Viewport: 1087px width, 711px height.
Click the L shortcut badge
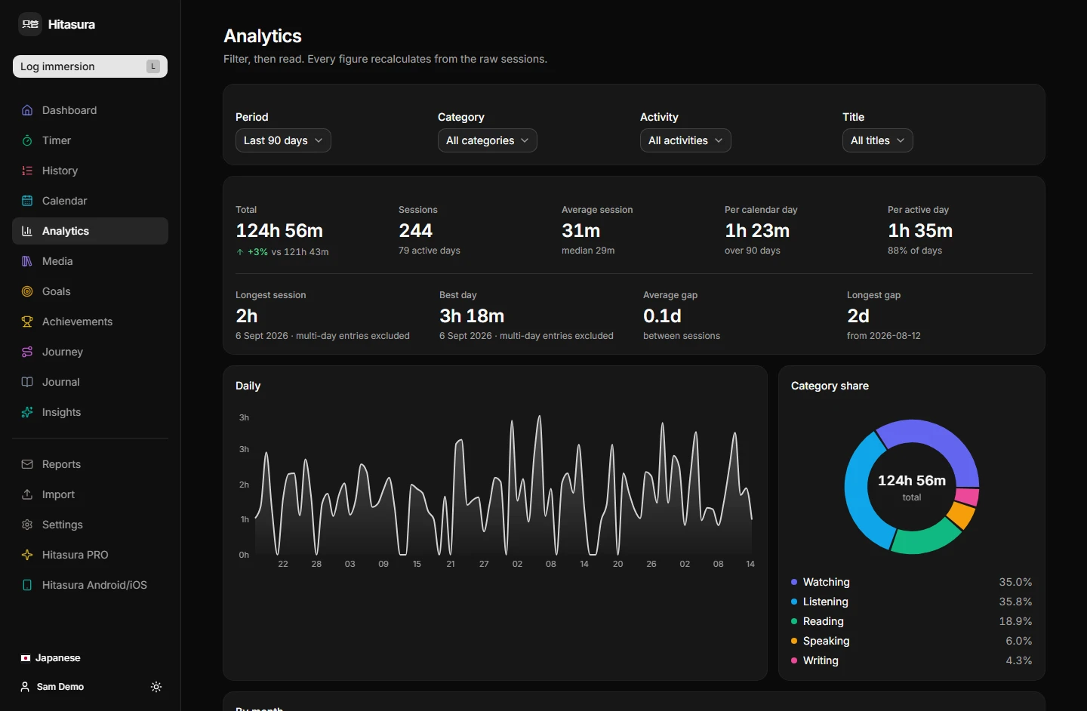click(153, 66)
